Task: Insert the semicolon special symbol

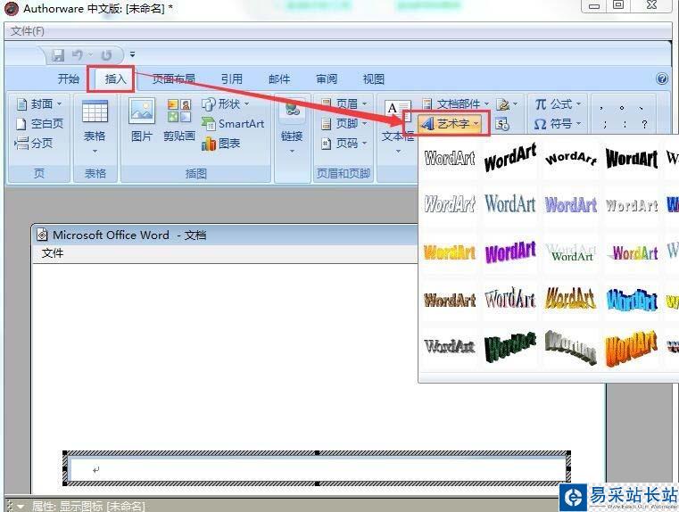Action: tap(605, 125)
